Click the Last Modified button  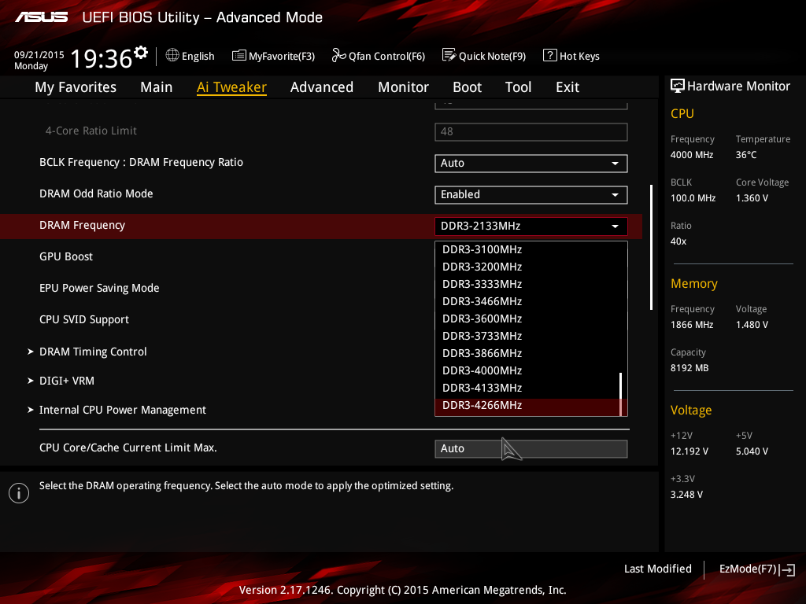pyautogui.click(x=657, y=569)
